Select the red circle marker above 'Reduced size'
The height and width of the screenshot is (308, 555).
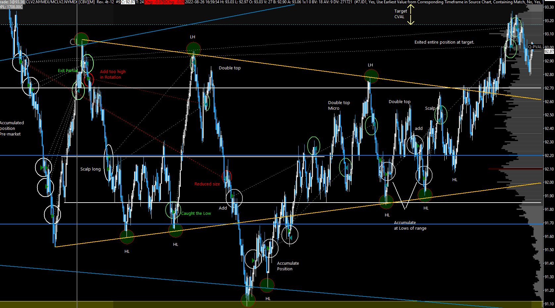(227, 176)
